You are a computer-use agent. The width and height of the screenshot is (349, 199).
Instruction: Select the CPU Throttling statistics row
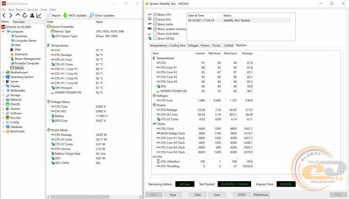click(202, 166)
